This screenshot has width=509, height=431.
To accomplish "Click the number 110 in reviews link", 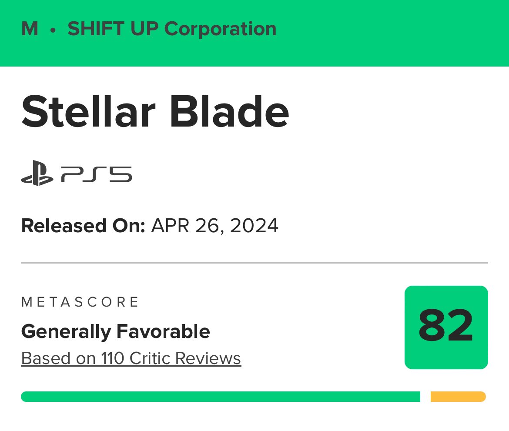I will (x=113, y=358).
